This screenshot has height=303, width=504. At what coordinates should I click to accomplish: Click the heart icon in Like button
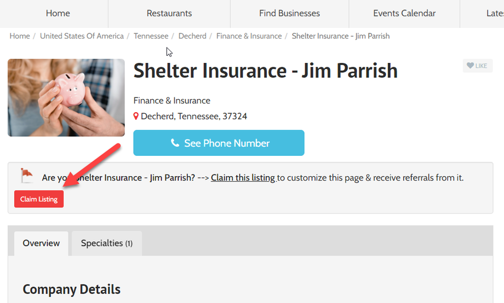pyautogui.click(x=470, y=66)
